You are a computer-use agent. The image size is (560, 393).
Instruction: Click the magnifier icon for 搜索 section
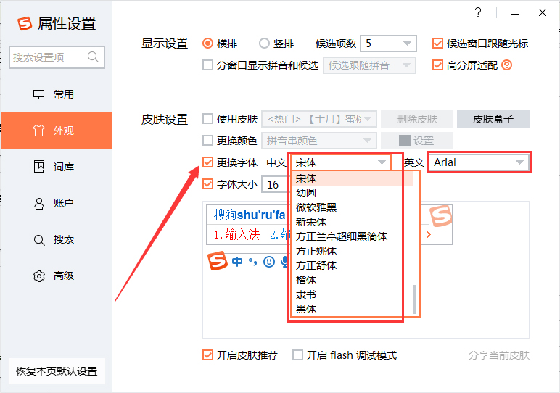[x=39, y=240]
